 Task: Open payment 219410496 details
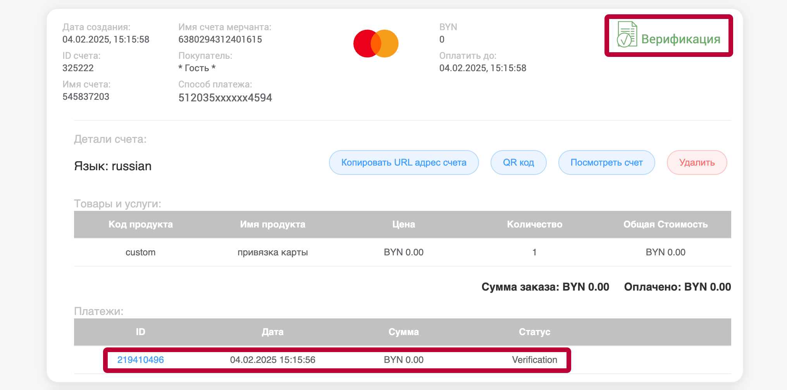140,359
